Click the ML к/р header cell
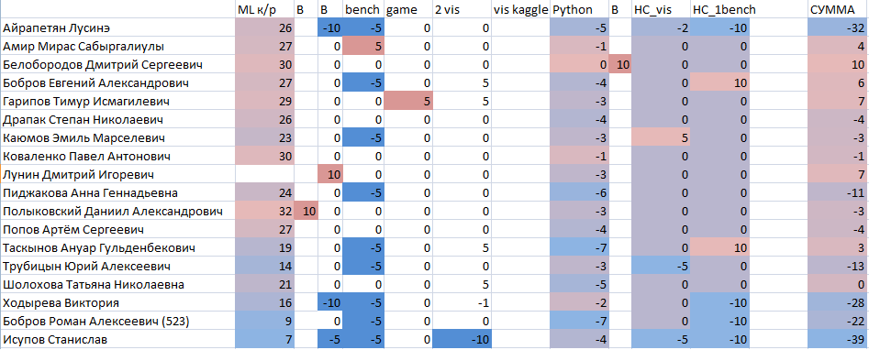The width and height of the screenshot is (869, 350). pos(263,9)
